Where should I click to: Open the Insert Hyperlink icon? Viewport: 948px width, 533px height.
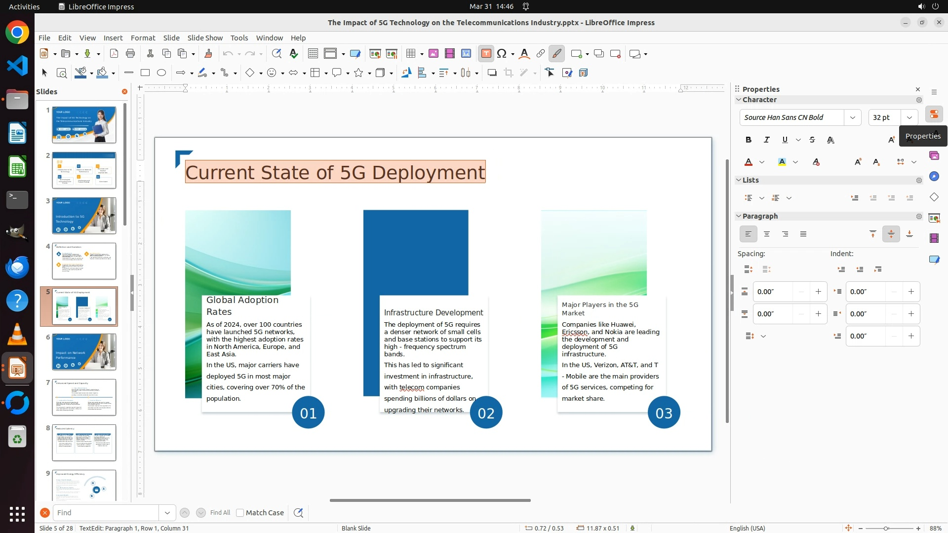(541, 54)
